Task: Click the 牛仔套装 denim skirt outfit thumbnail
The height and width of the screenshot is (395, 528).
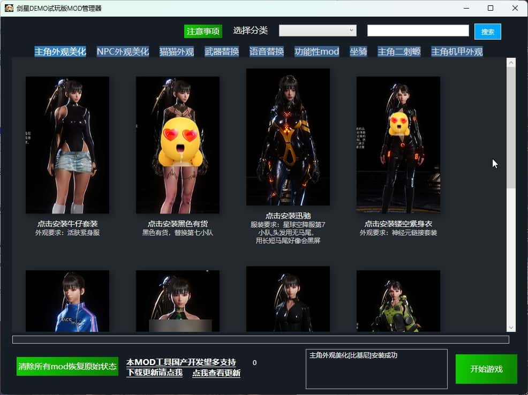Action: 67,145
